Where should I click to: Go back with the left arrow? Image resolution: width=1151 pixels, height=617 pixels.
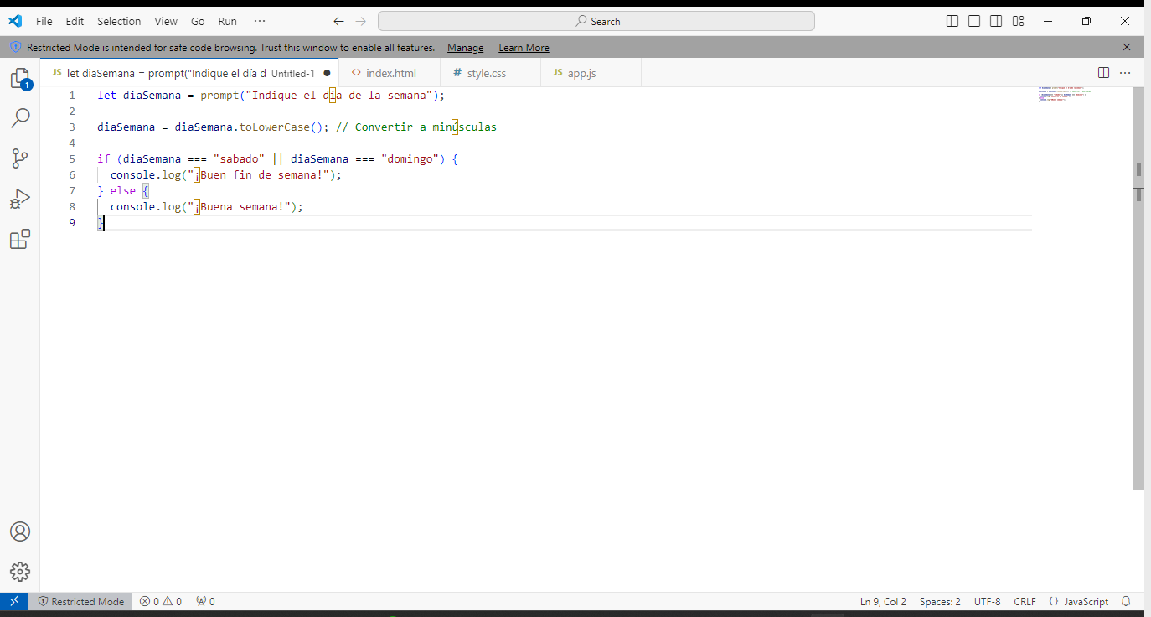tap(338, 21)
